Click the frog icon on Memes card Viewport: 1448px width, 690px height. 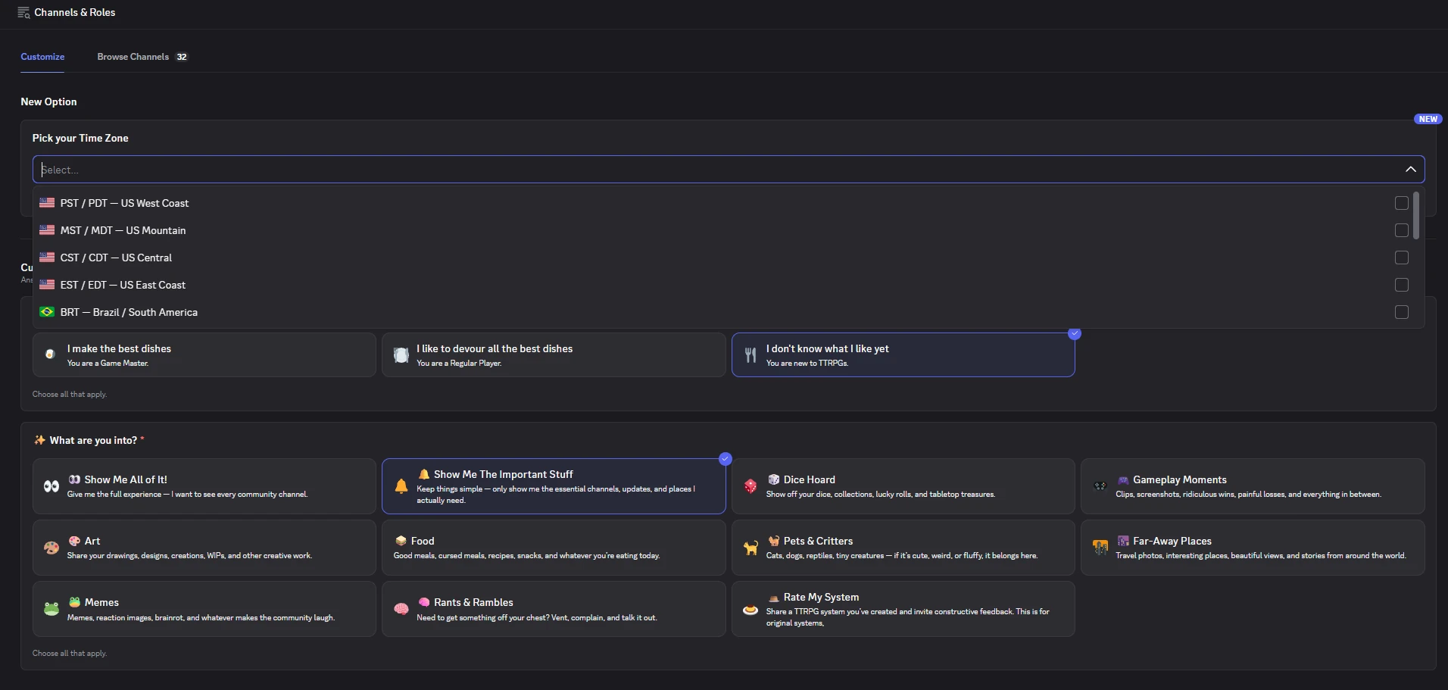51,609
